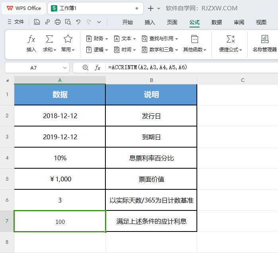Select the cell containing 2018-12-12
Image resolution: width=278 pixels, height=253 pixels.
coord(60,116)
